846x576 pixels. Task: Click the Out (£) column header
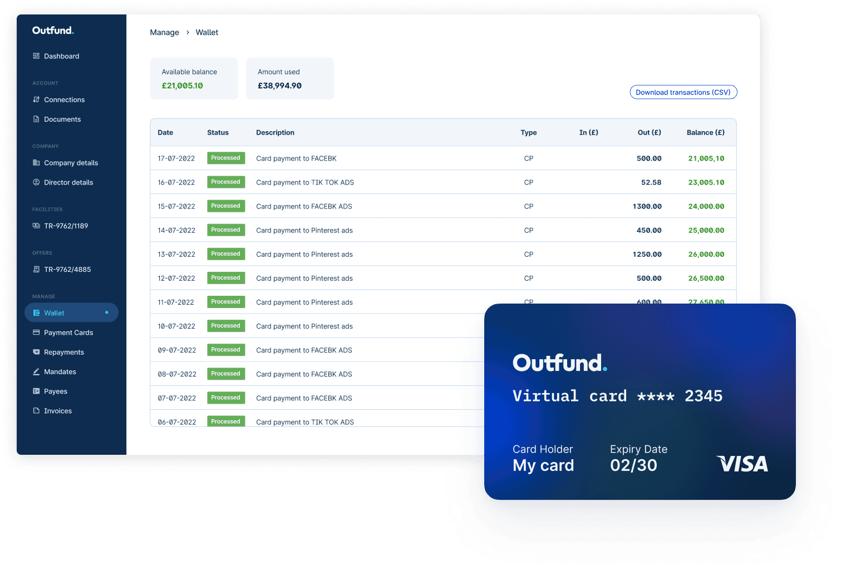pyautogui.click(x=650, y=132)
